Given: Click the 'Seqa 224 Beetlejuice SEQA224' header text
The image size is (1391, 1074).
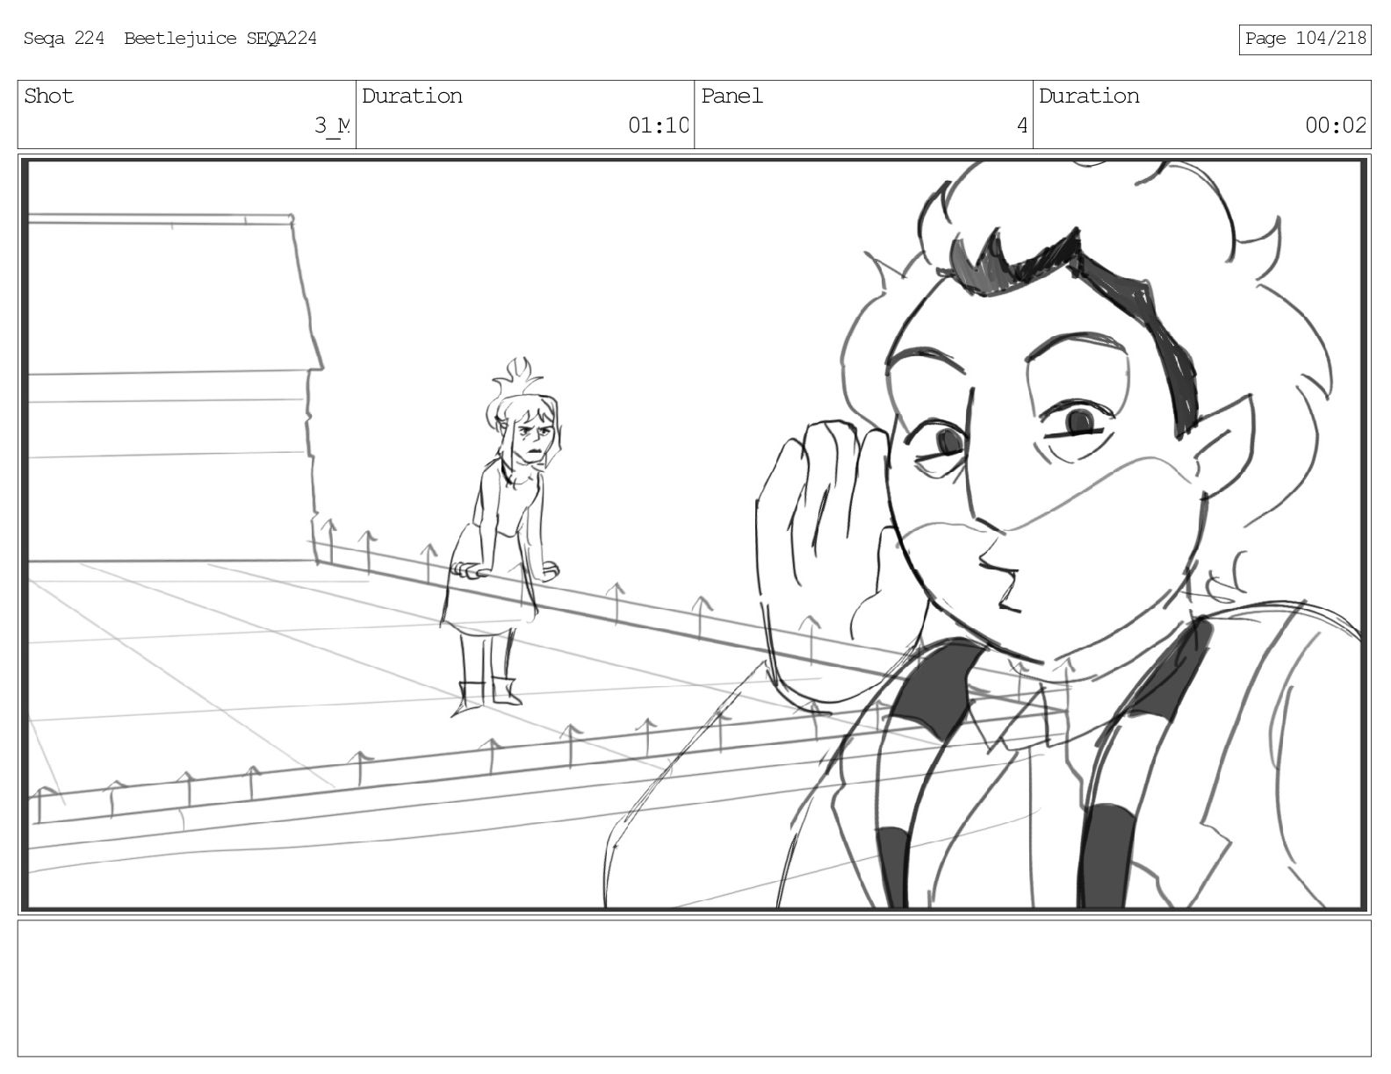Looking at the screenshot, I should click(x=170, y=39).
